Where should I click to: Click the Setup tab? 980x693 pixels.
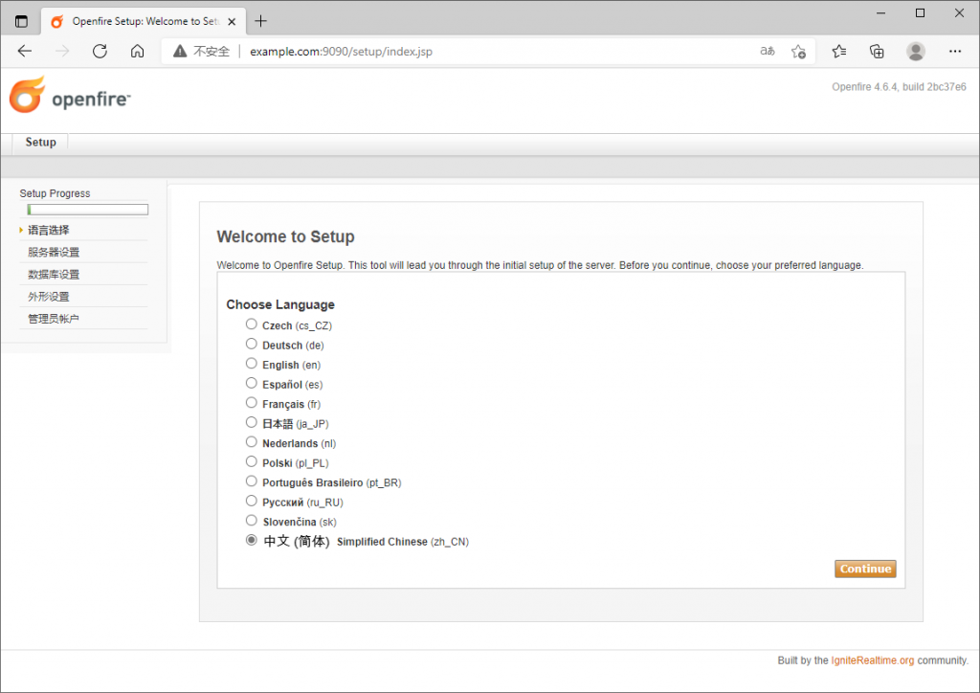point(40,143)
